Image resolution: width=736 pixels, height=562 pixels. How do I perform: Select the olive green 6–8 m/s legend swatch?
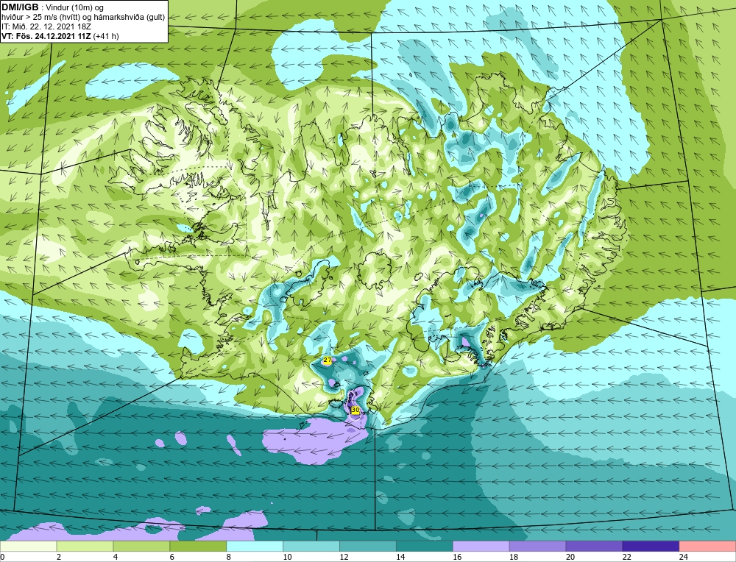coord(198,547)
